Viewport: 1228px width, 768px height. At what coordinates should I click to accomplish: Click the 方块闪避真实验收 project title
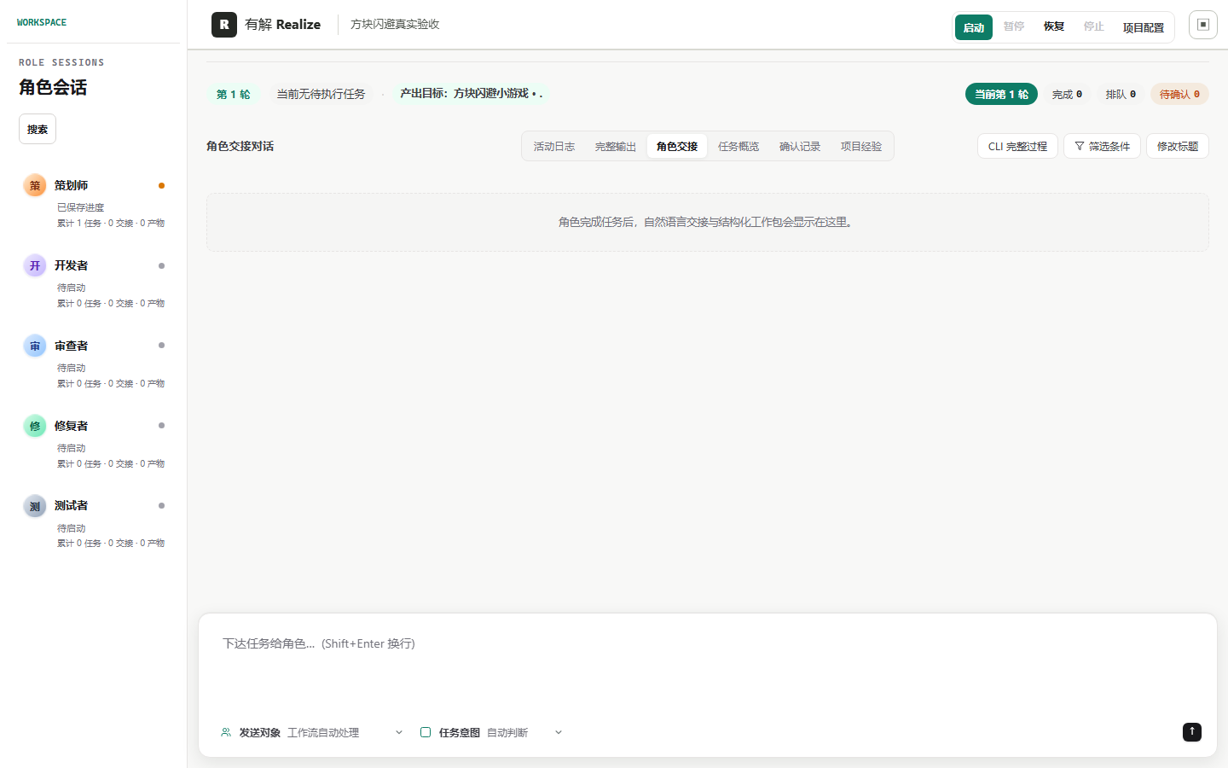pyautogui.click(x=395, y=24)
